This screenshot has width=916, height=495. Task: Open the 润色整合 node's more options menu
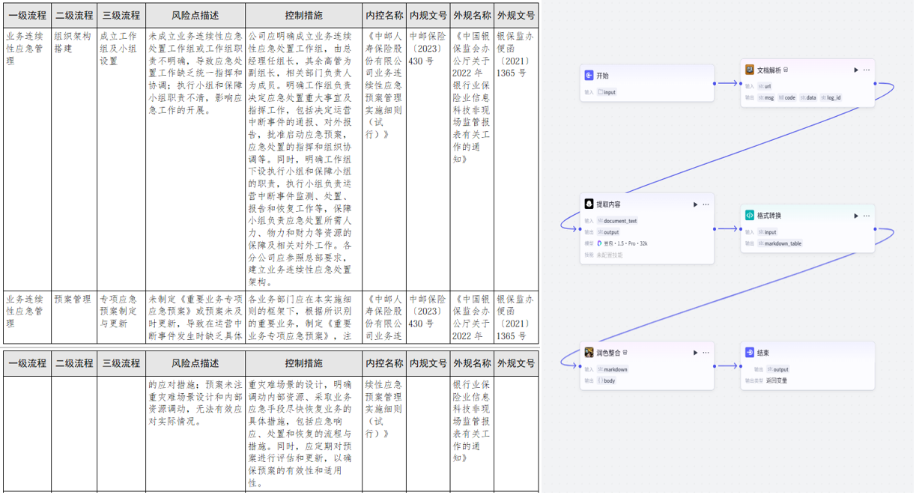pos(706,352)
